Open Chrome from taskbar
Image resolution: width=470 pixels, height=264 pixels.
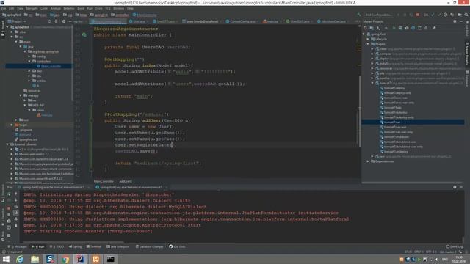pyautogui.click(x=65, y=259)
